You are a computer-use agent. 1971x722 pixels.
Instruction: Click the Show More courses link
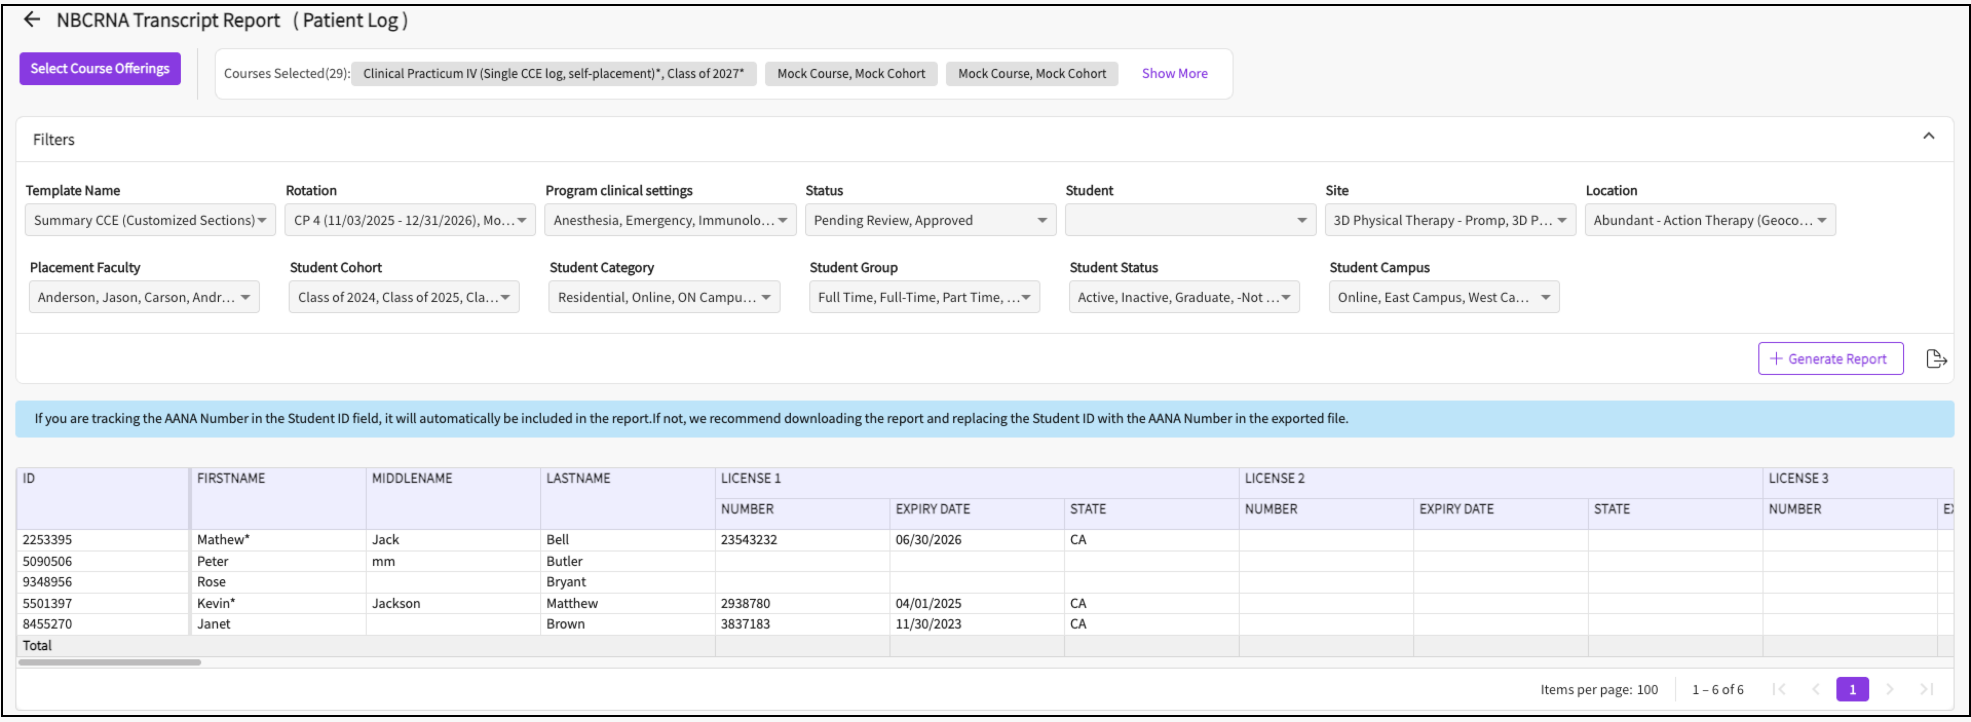click(1174, 73)
